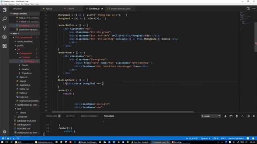The image size is (257, 144).
Task: Open Source Control view in activity bar
Action: (4, 28)
